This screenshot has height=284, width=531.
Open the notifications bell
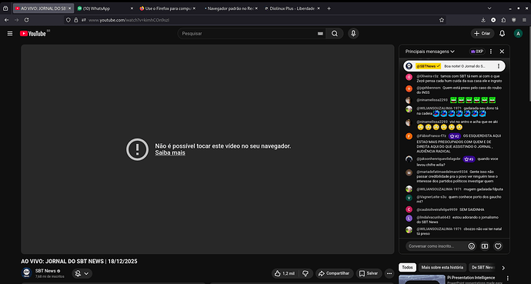point(503,34)
